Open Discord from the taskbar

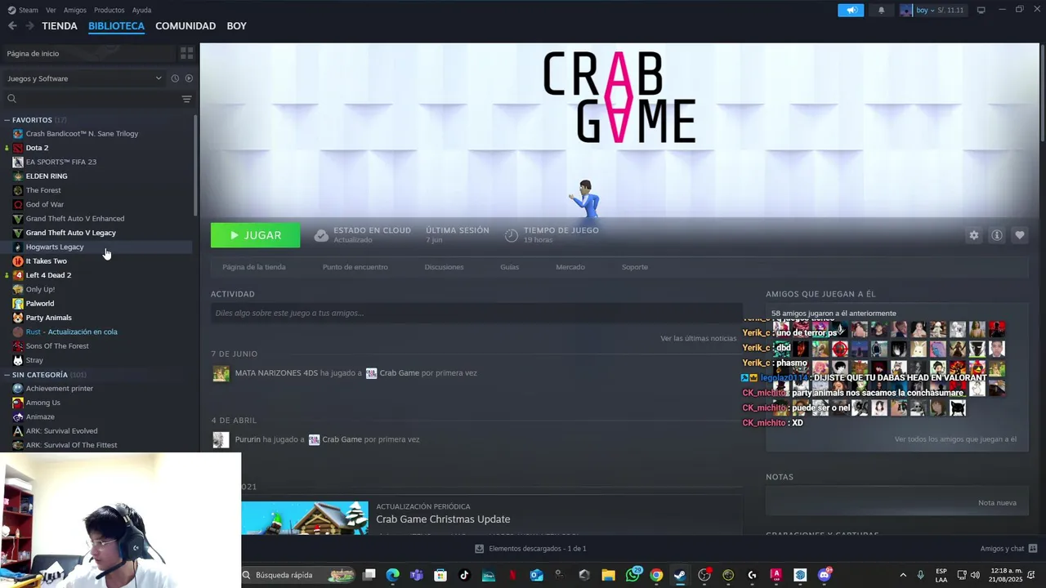824,575
